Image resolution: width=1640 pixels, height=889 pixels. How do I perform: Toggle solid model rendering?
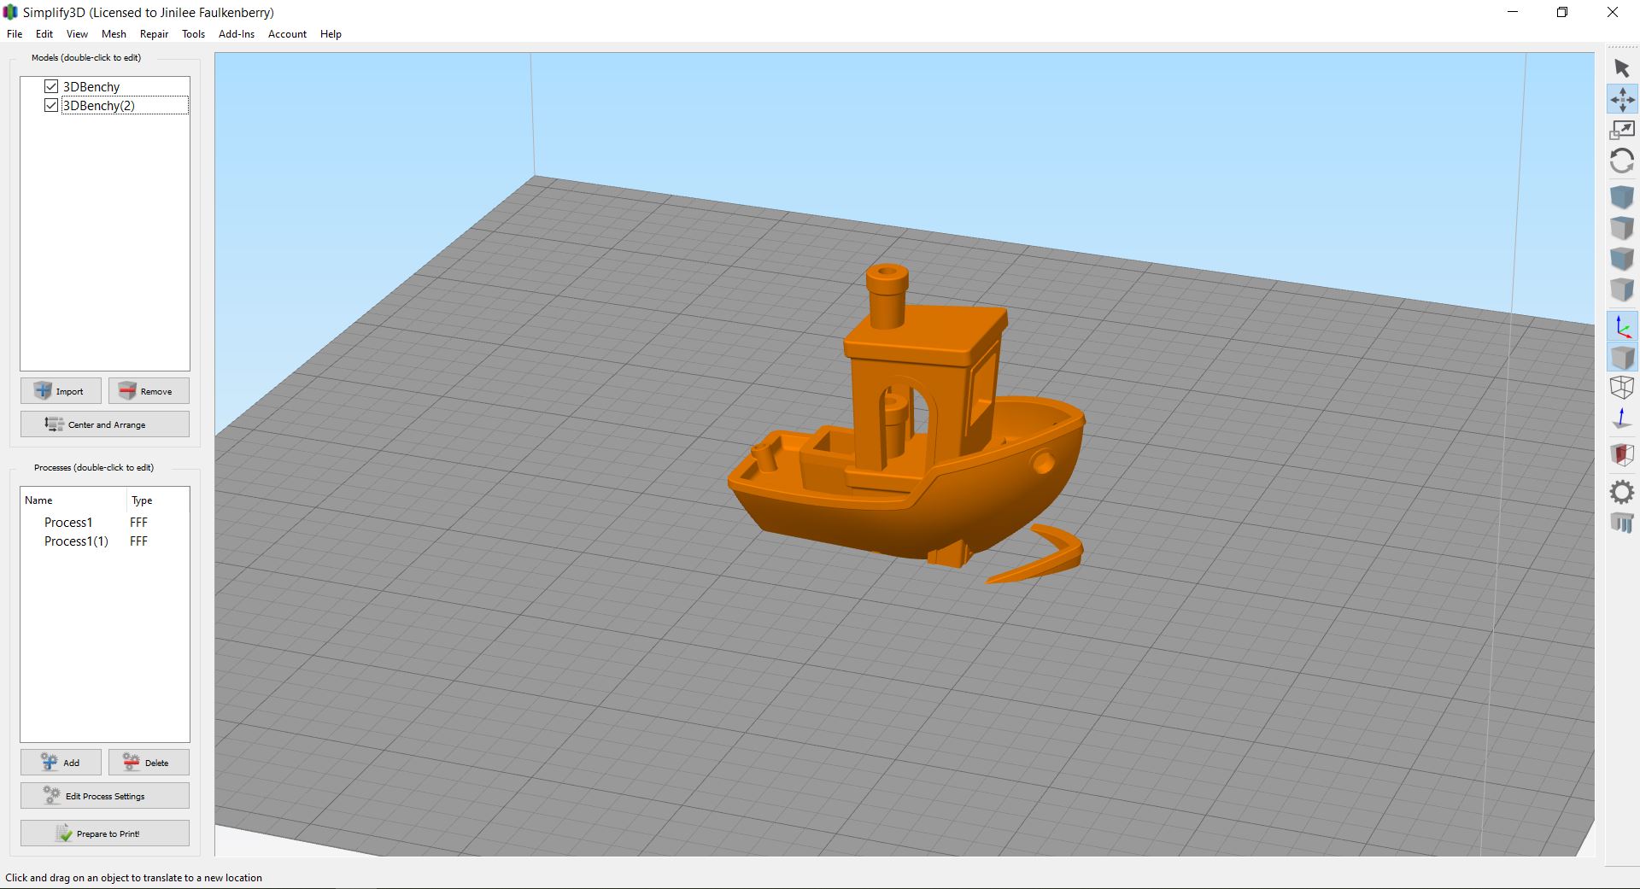[1621, 357]
